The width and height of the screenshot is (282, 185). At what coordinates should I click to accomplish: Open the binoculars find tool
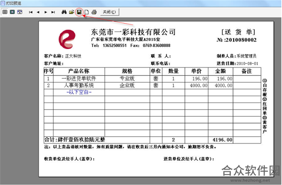pos(64,12)
